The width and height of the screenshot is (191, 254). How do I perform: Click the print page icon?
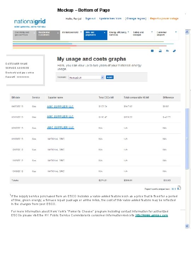click(x=160, y=51)
